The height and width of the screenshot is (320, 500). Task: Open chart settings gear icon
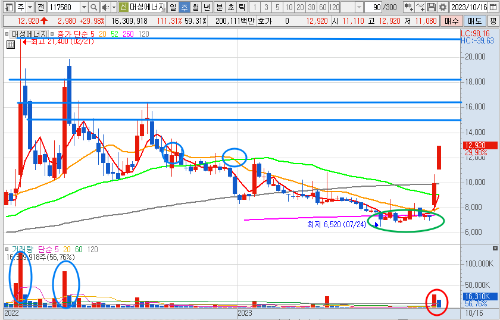442,7
